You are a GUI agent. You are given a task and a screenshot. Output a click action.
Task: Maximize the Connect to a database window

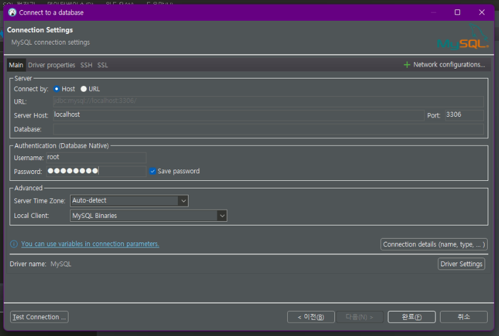458,13
